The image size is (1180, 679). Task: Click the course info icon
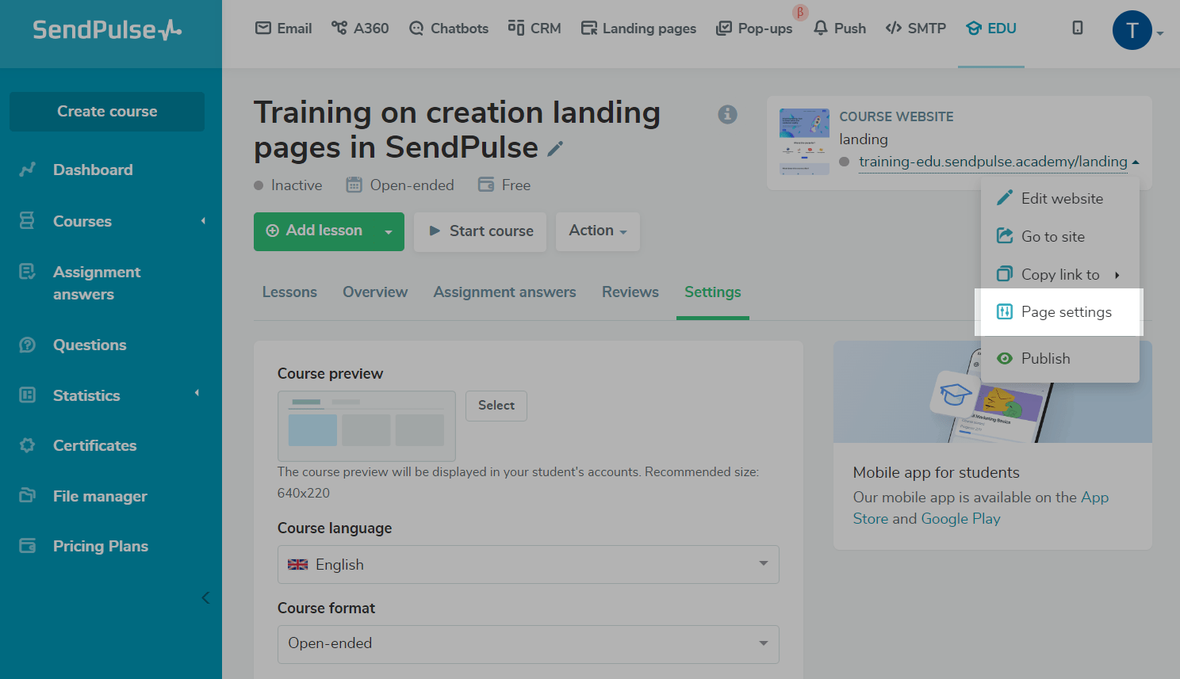click(727, 115)
